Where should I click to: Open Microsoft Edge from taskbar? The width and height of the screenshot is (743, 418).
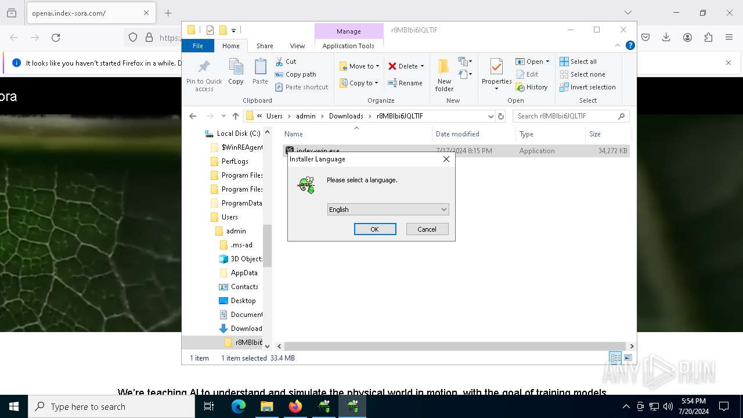pos(239,406)
